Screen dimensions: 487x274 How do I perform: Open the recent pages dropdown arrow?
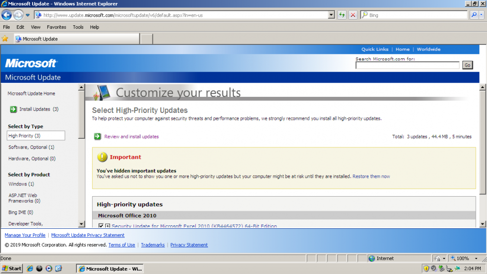[28, 15]
